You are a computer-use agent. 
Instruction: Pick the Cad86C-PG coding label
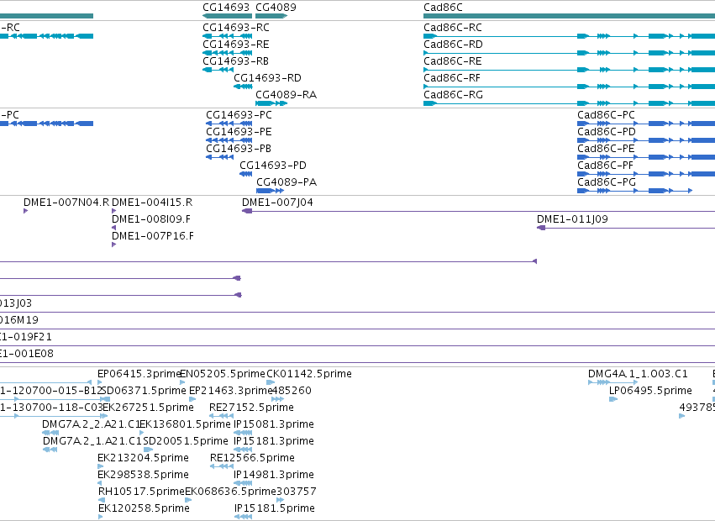607,182
